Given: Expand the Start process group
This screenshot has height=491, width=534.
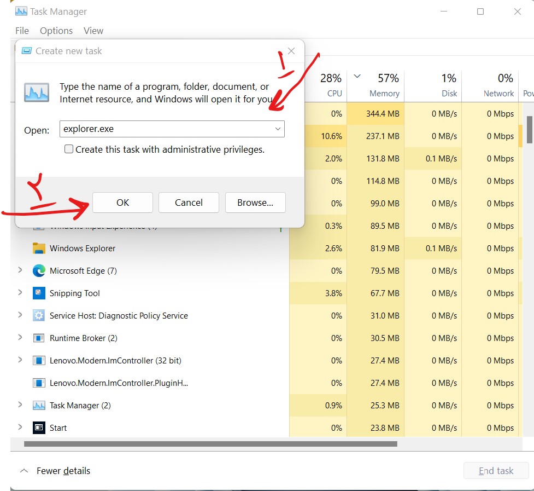Looking at the screenshot, I should [x=20, y=428].
